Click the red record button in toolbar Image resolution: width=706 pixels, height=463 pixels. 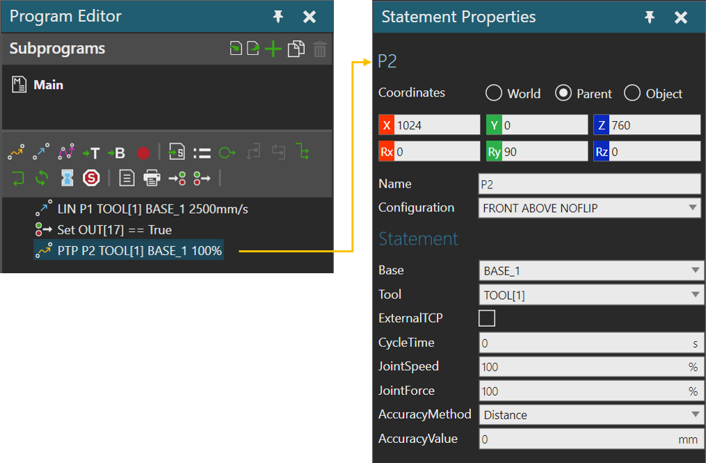coord(143,153)
